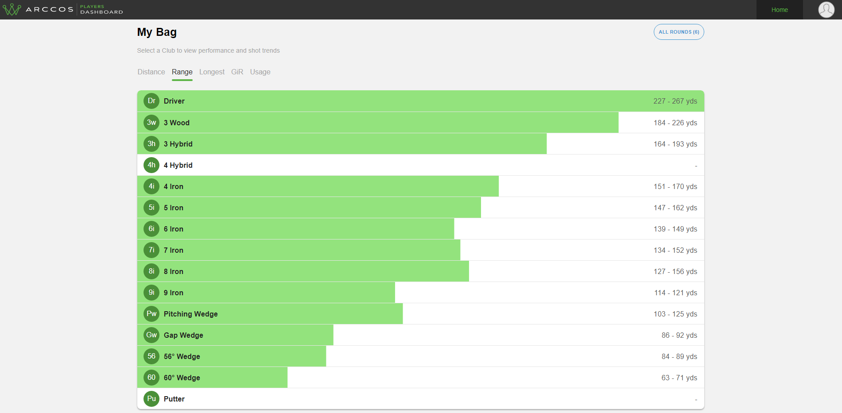This screenshot has height=413, width=842.
Task: Click the 114 - 121 yds value
Action: (675, 293)
